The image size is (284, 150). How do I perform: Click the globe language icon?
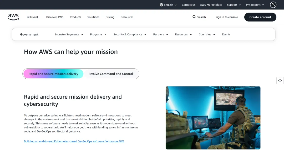(x=161, y=5)
